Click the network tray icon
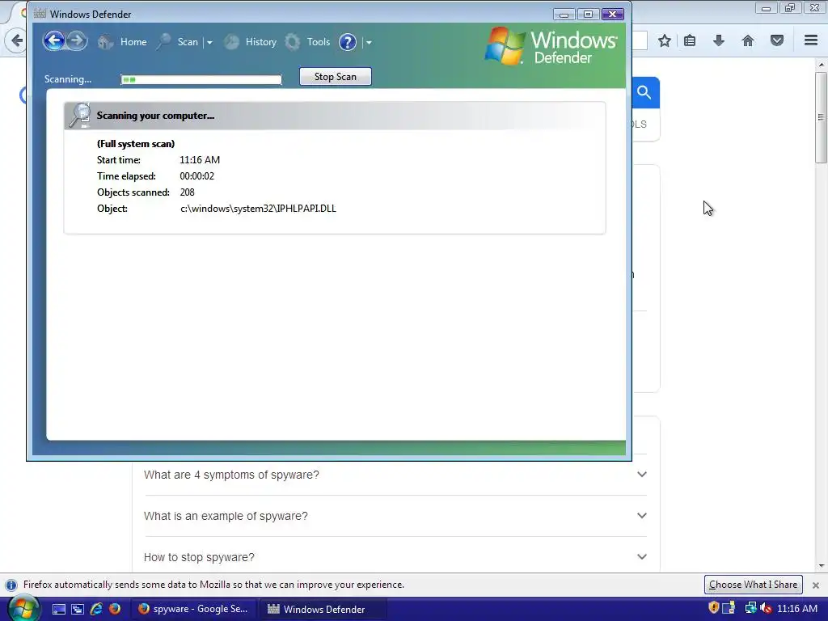 click(750, 608)
